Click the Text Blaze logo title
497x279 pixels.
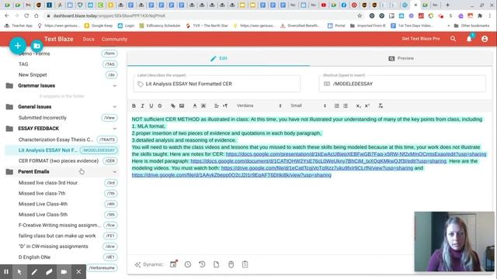pyautogui.click(x=59, y=39)
